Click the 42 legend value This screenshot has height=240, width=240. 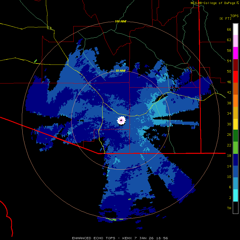pos(229,93)
